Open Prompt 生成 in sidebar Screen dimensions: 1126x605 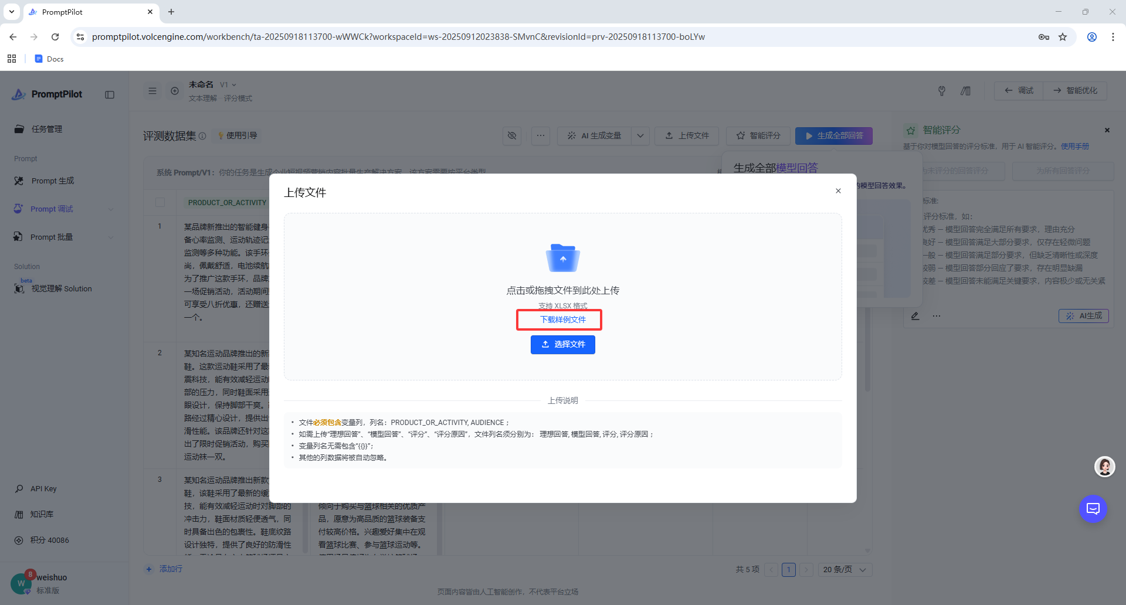point(53,181)
